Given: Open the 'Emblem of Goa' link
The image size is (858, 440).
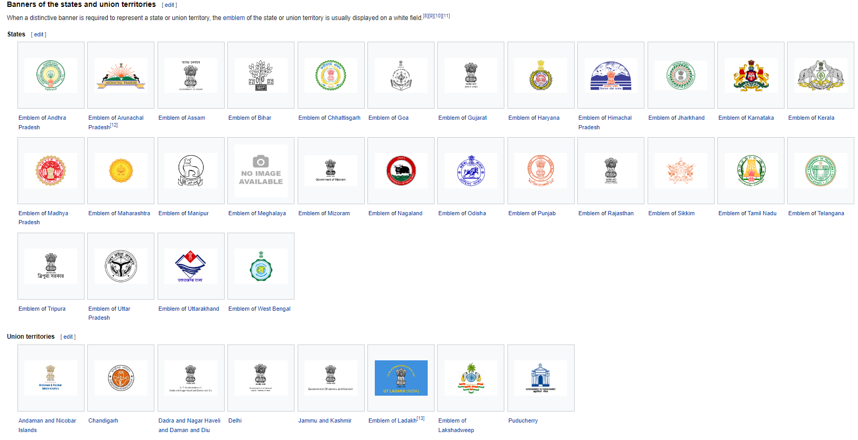Looking at the screenshot, I should click(x=389, y=118).
